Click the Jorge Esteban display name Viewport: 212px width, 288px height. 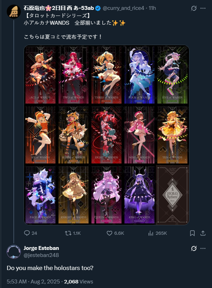point(41,248)
